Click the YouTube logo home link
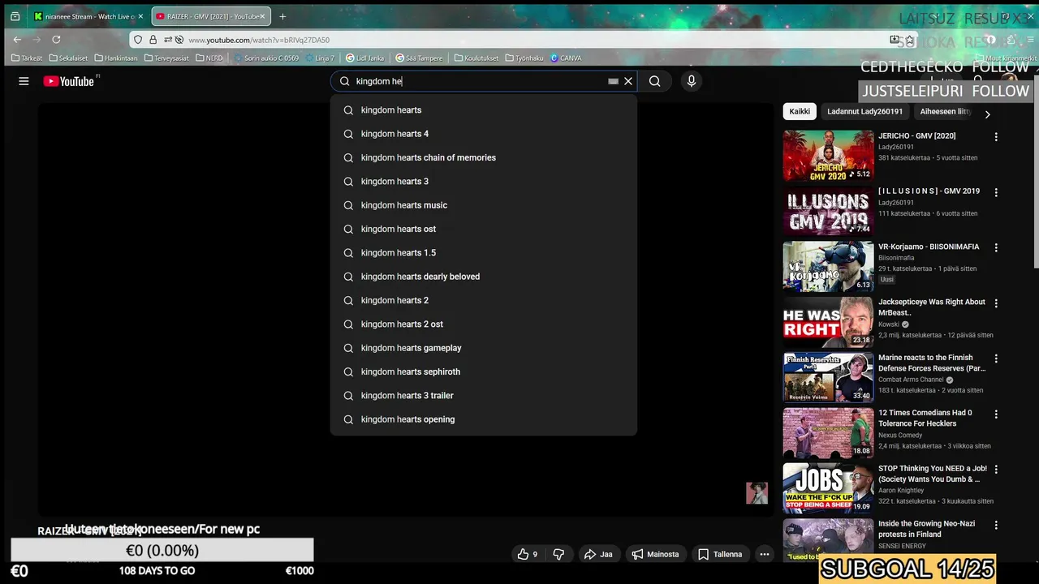 pos(69,81)
